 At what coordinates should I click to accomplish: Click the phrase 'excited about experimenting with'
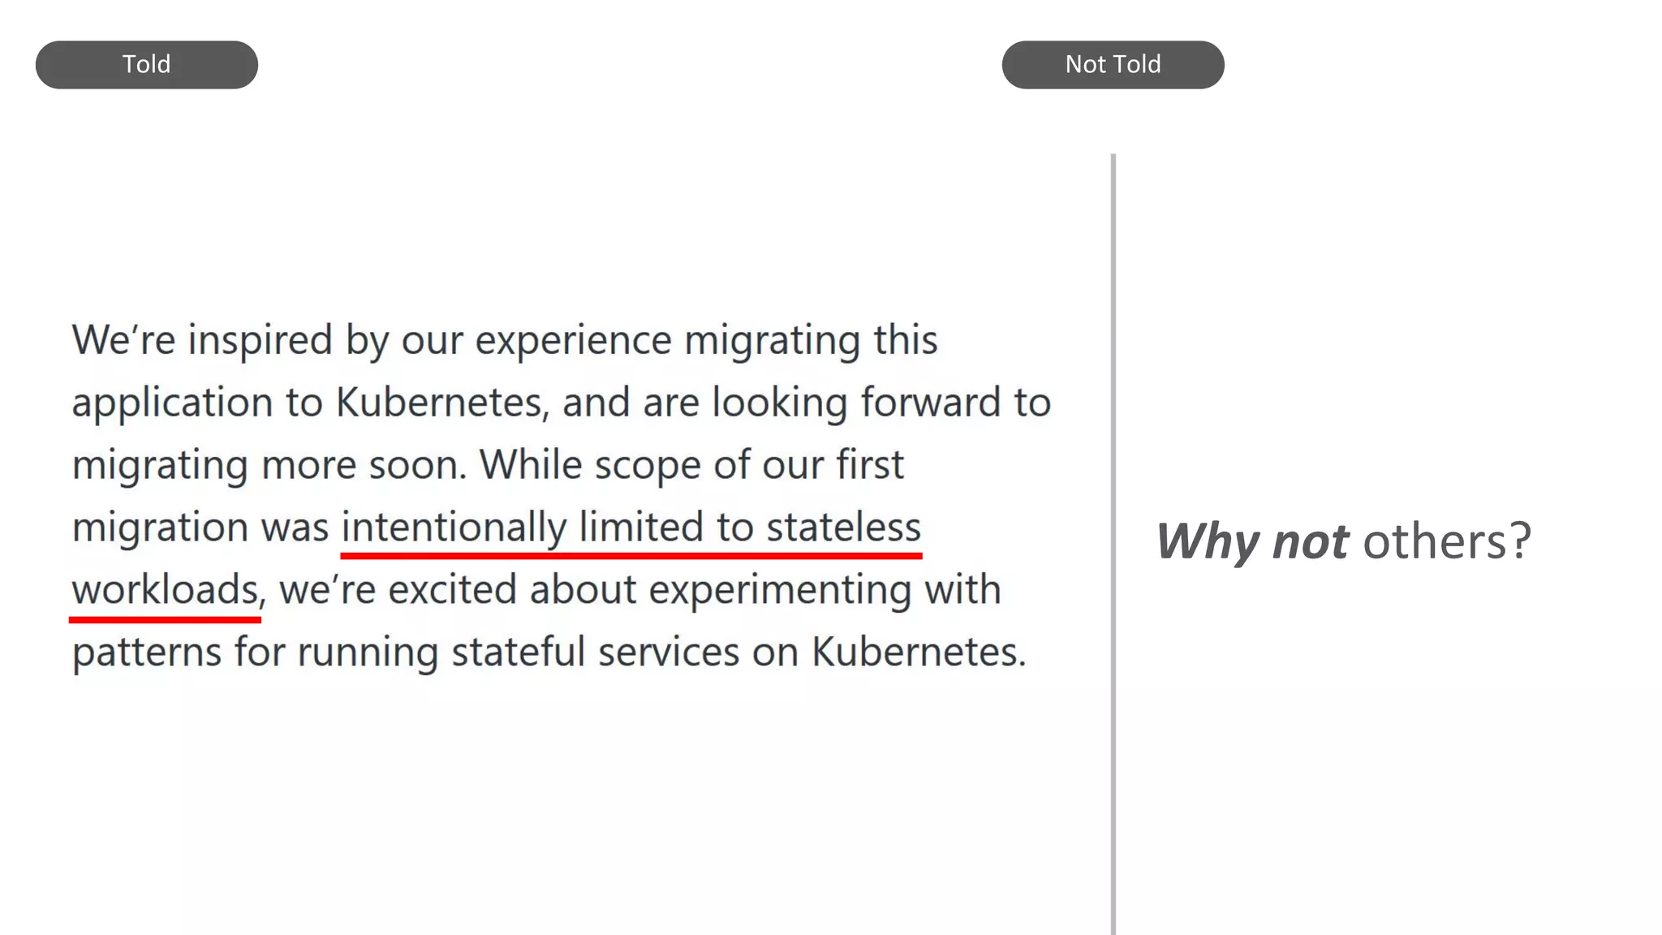(x=695, y=590)
